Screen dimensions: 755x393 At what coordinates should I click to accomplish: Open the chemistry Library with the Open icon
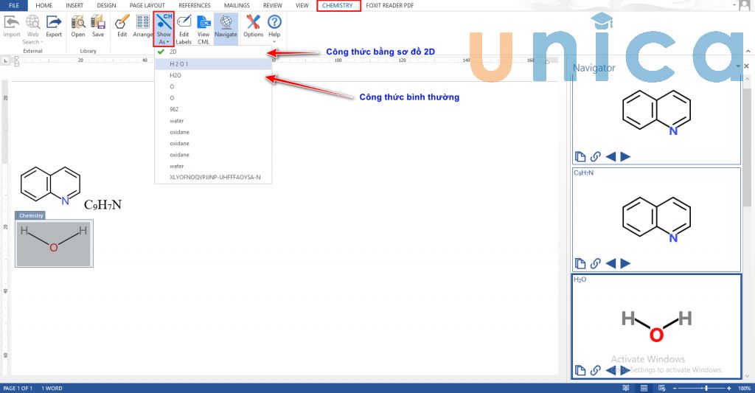(78, 26)
